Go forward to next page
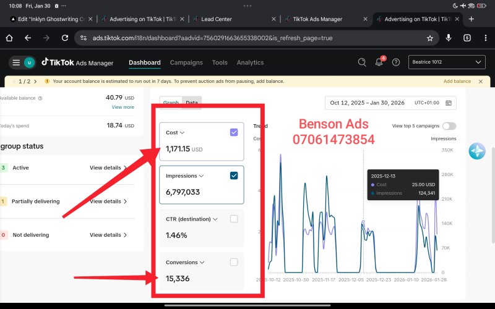495x309 pixels. click(x=46, y=38)
